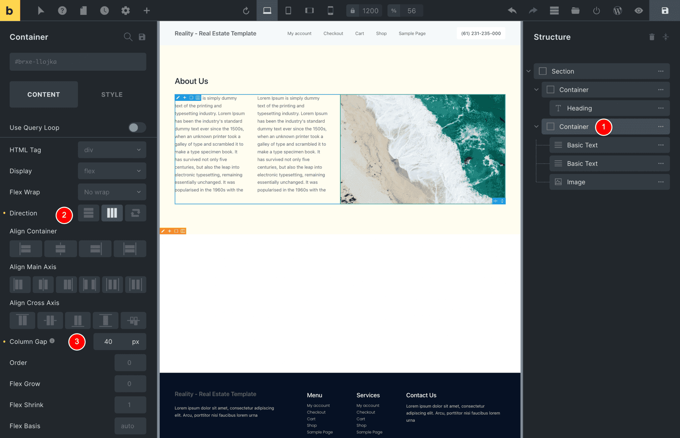This screenshot has height=438, width=680.
Task: Enable the Use Query Loop toggle
Action: [137, 127]
